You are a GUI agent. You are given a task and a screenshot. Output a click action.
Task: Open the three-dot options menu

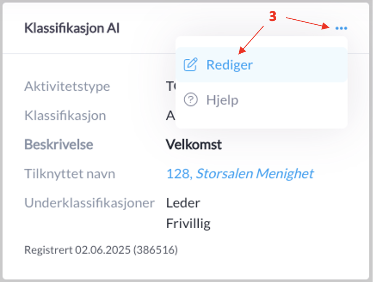pos(341,29)
